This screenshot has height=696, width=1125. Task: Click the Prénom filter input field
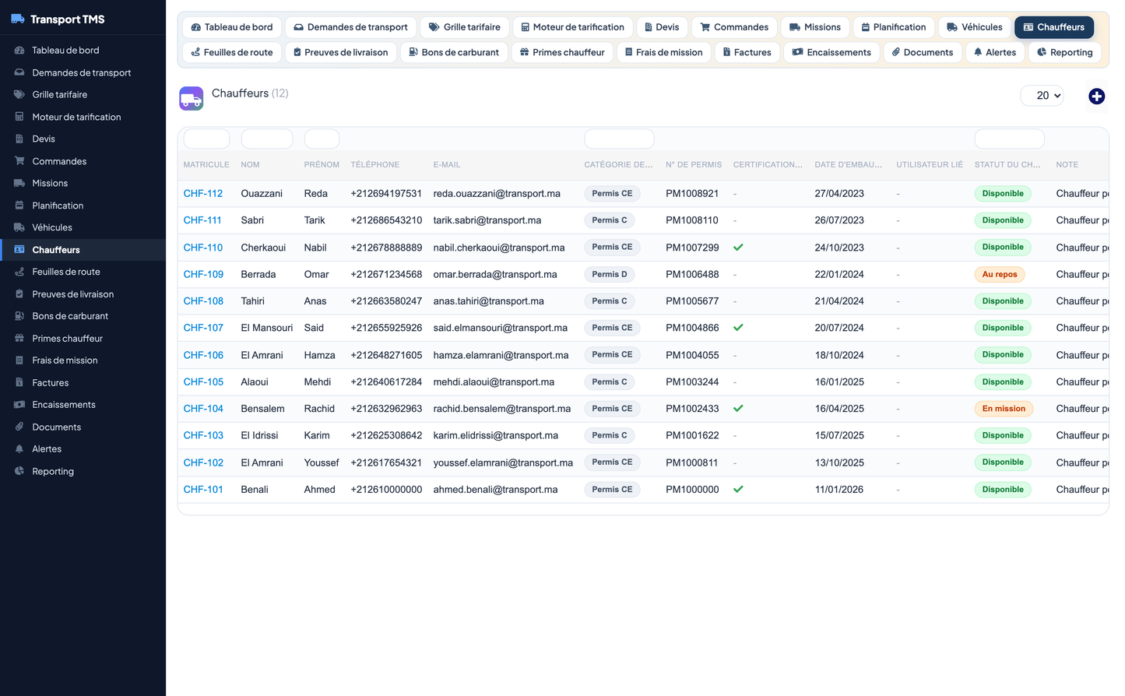322,139
